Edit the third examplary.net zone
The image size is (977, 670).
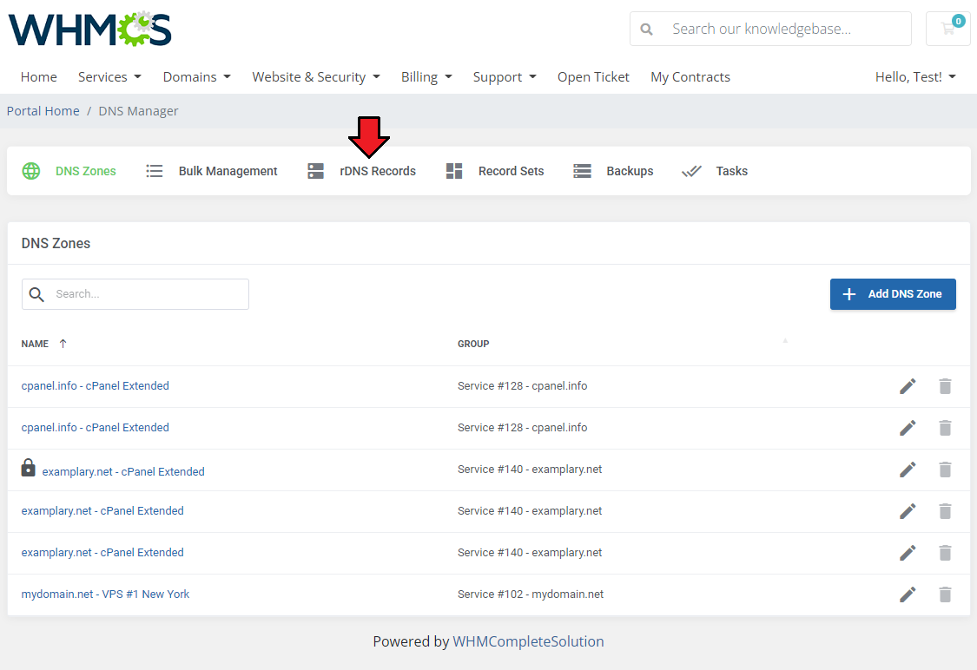tap(908, 553)
